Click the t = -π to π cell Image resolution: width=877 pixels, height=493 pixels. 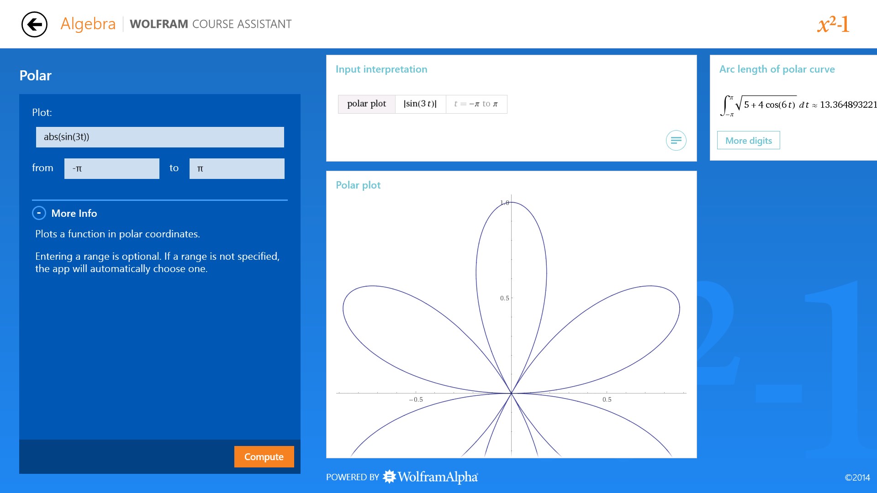point(476,104)
